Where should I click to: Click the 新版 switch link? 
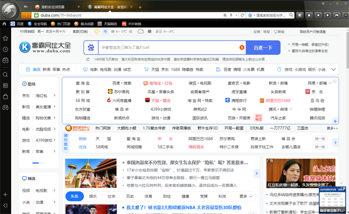[279, 31]
